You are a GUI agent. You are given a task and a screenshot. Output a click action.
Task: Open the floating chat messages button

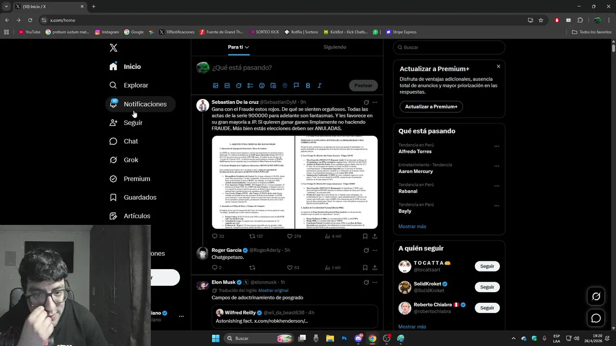click(596, 318)
